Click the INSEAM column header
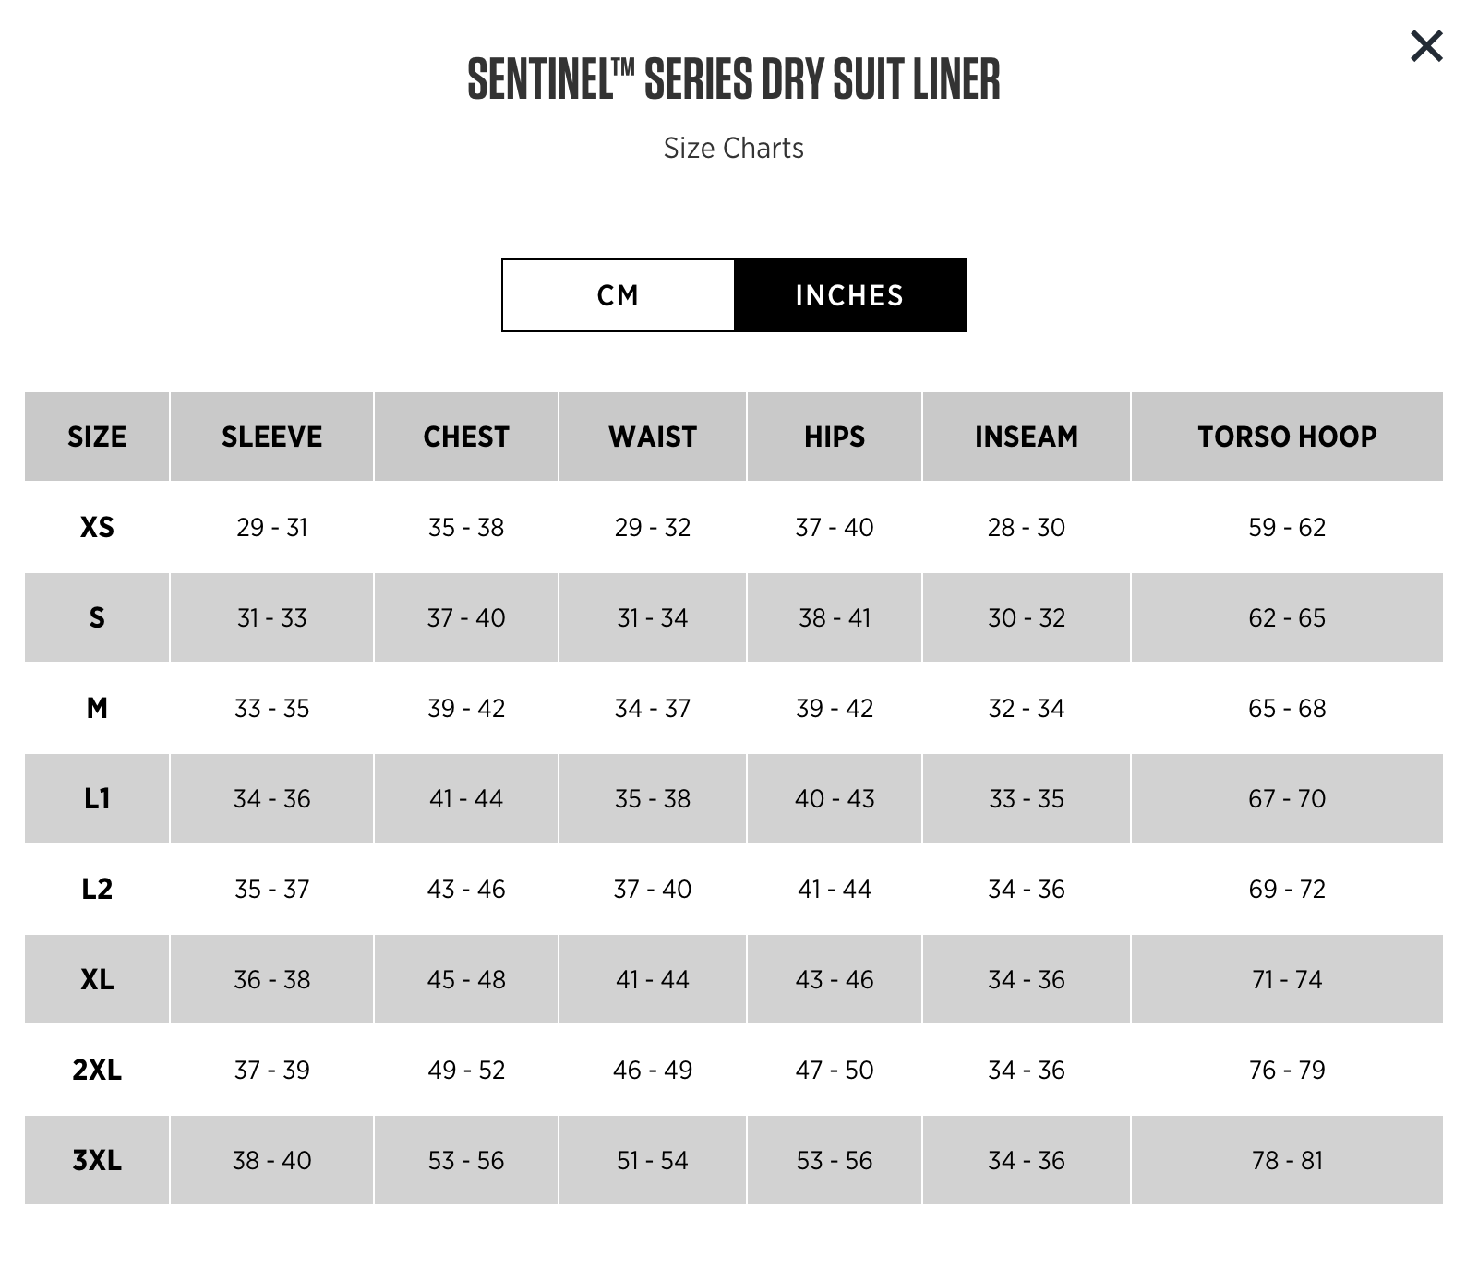Image resolution: width=1466 pixels, height=1268 pixels. click(x=1027, y=437)
